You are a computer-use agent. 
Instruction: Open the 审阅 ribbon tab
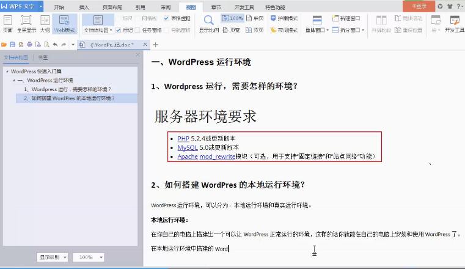[x=166, y=7]
